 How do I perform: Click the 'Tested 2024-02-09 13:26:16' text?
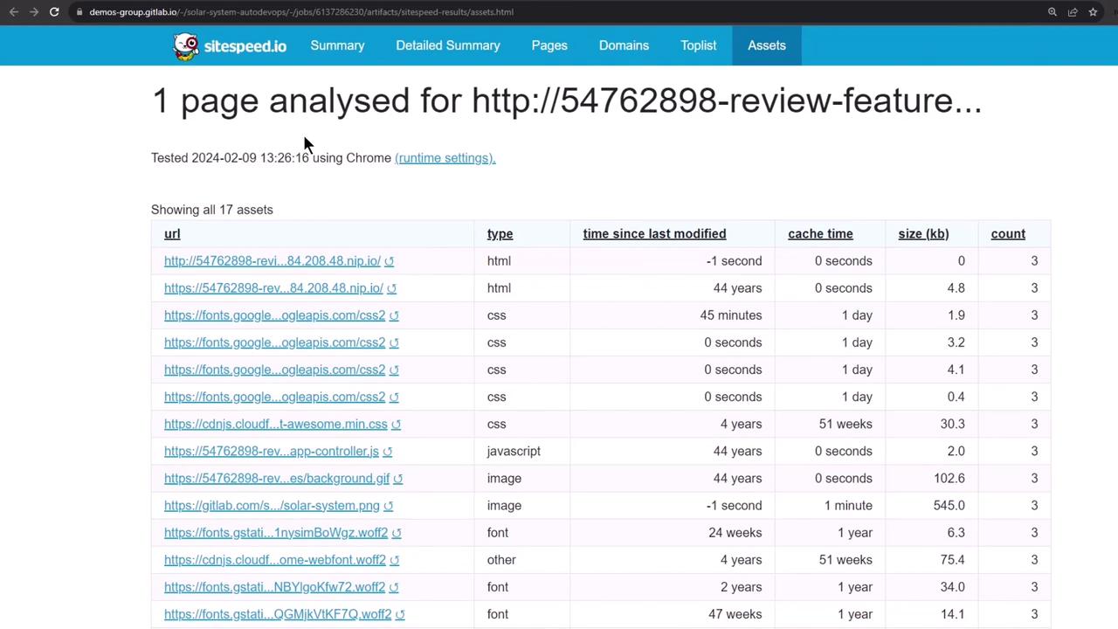pyautogui.click(x=230, y=158)
